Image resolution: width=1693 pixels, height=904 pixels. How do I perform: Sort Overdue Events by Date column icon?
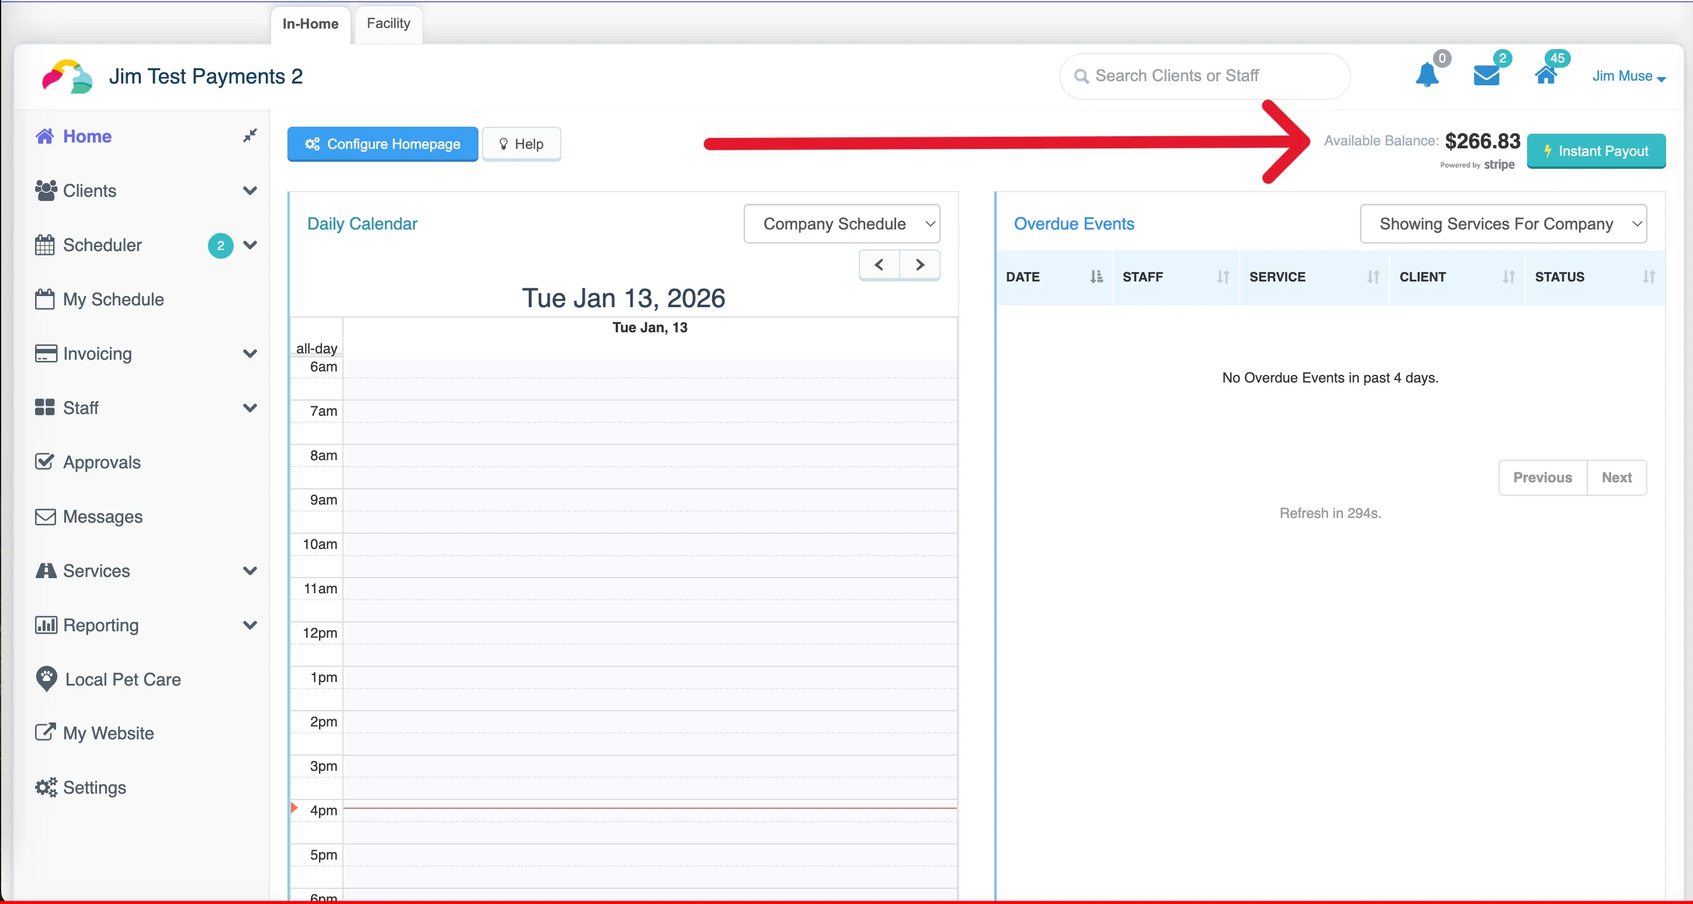tap(1096, 277)
